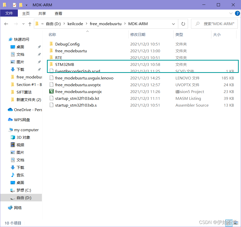Switch to the 共享 ribbon tab
The image size is (241, 227).
pyautogui.click(x=42, y=13)
